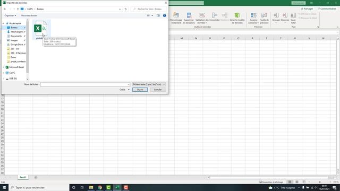
Task: Go up one folder level arrow
Action: [18, 9]
